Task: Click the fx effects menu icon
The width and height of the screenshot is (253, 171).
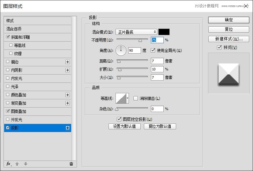Action: point(9,164)
